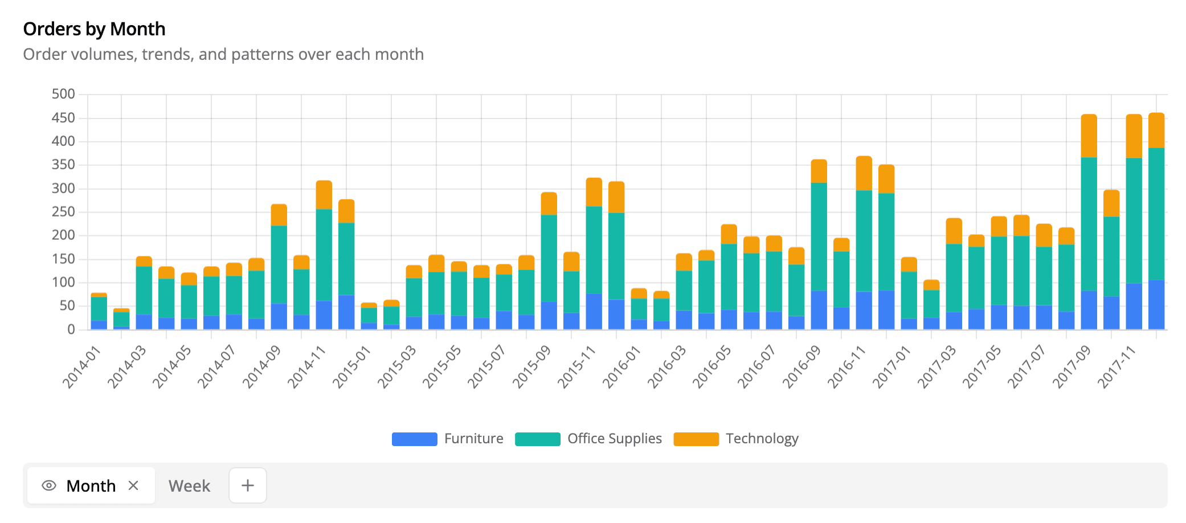Viewport: 1186px width, 523px height.
Task: Click the 500 y-axis label
Action: (63, 94)
